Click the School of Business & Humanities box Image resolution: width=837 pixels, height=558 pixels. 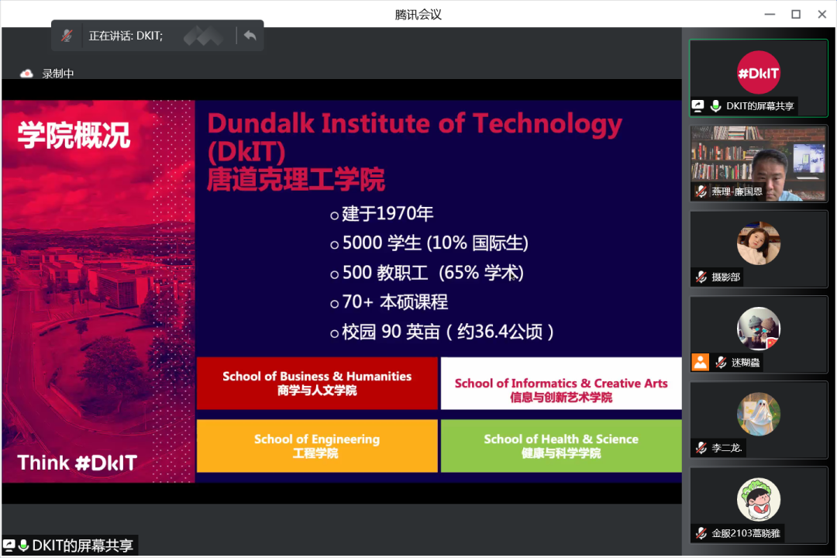click(x=317, y=383)
